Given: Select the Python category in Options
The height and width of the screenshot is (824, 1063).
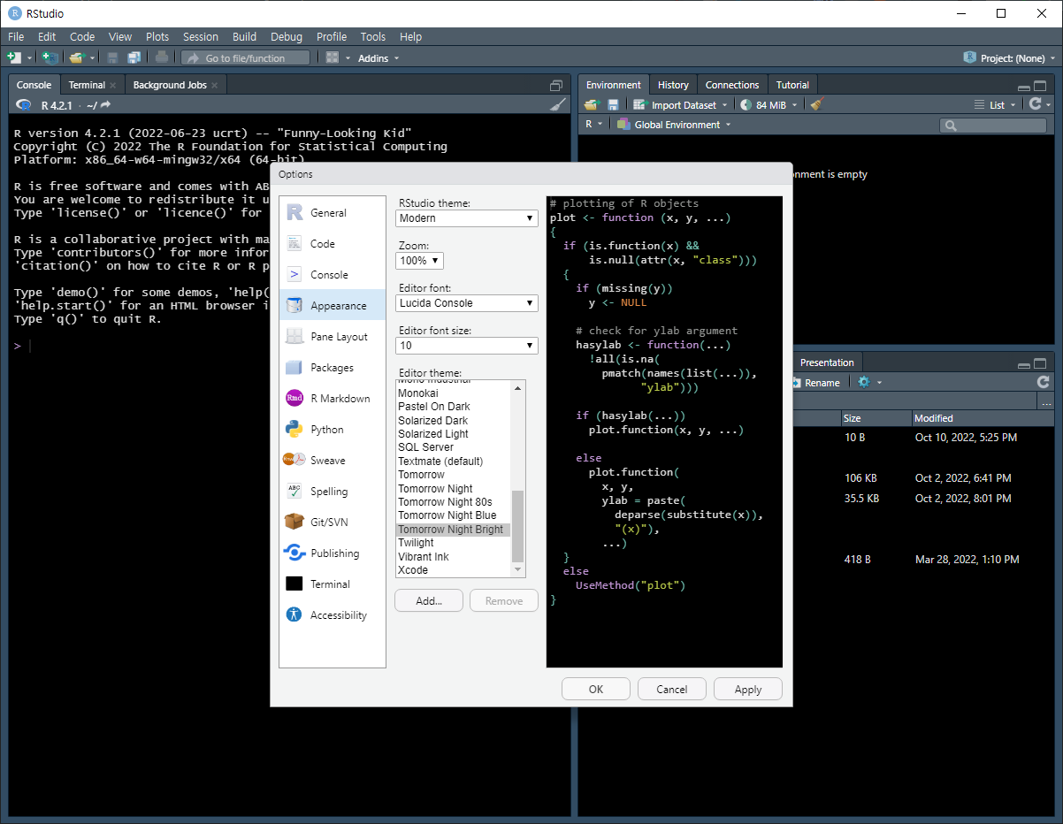Looking at the screenshot, I should (333, 429).
